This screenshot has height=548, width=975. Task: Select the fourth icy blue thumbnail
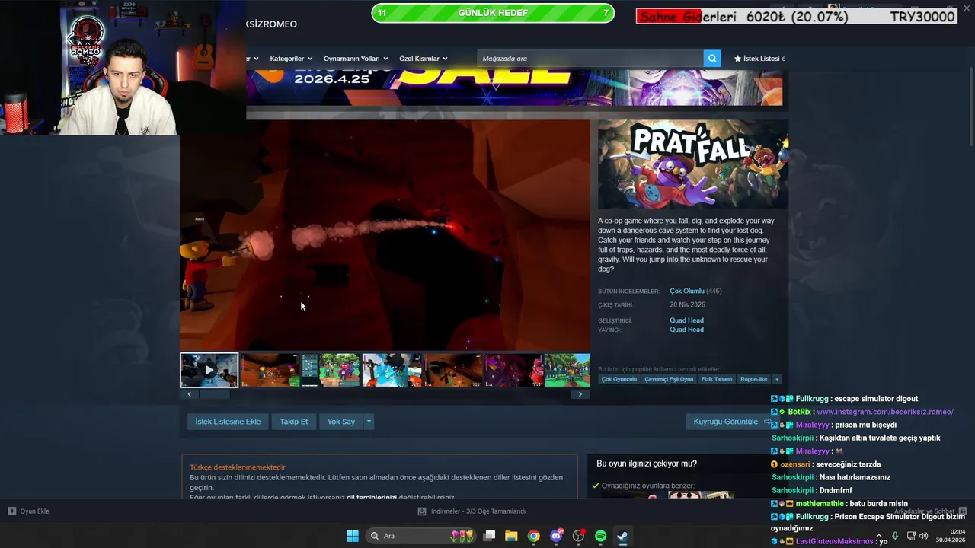(x=392, y=370)
